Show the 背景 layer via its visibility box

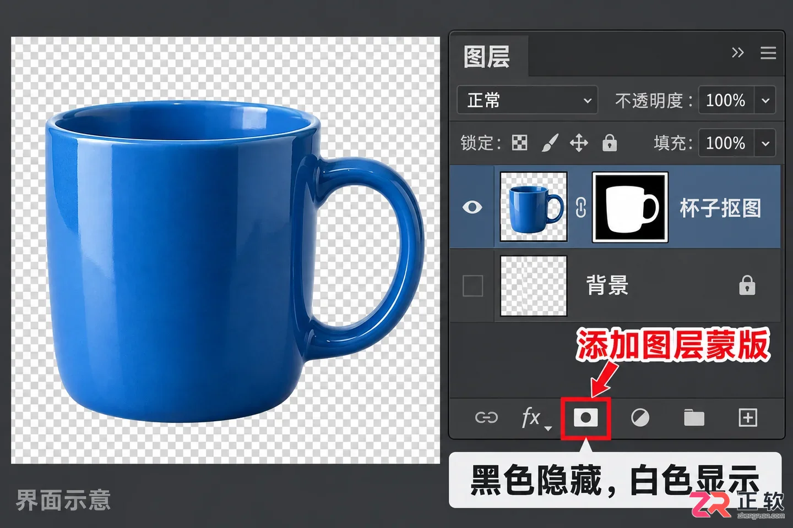pos(472,286)
